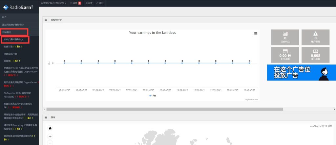Open 免费获得真实用户的点赞和关注 link

[x=18, y=105]
